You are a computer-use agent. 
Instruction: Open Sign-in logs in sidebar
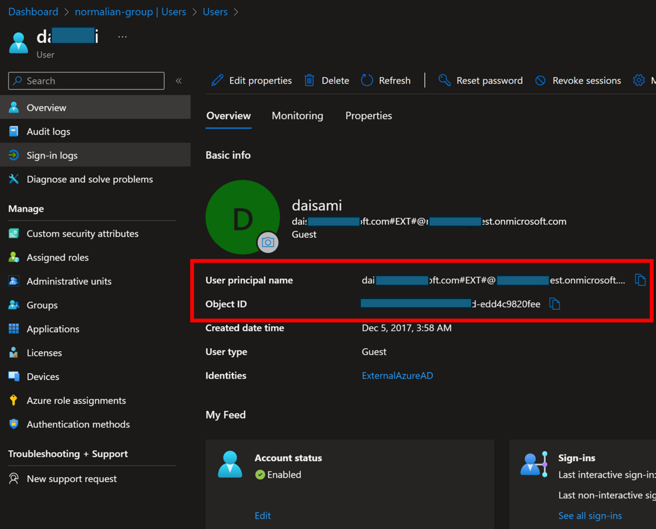tap(95, 155)
